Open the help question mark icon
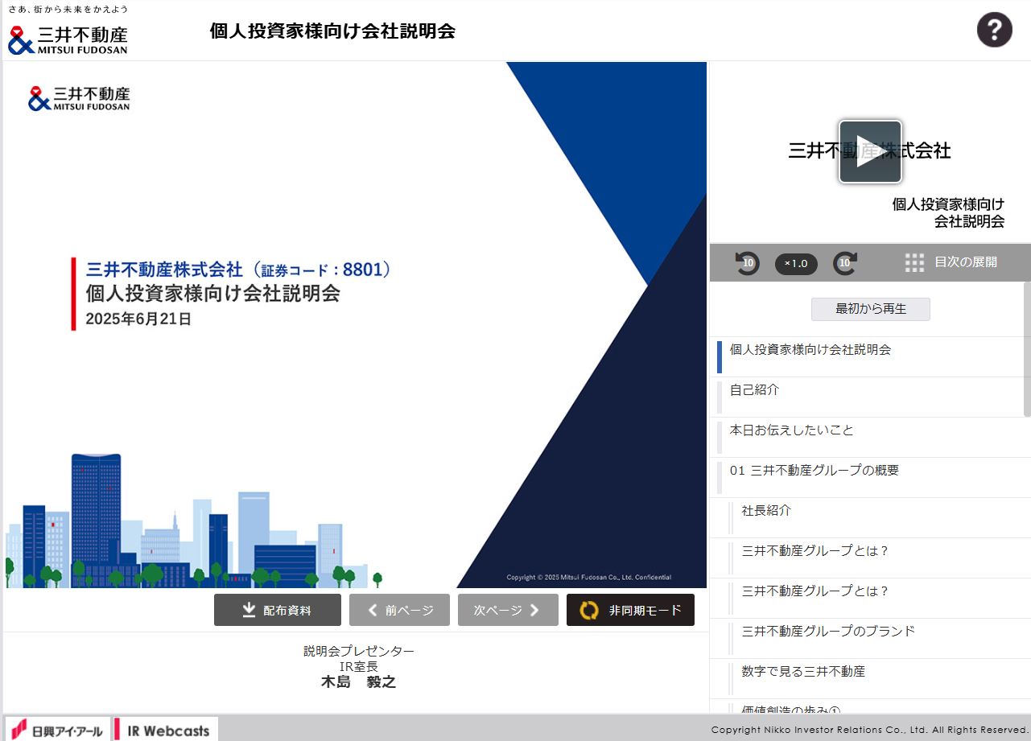The height and width of the screenshot is (741, 1031). click(x=994, y=31)
